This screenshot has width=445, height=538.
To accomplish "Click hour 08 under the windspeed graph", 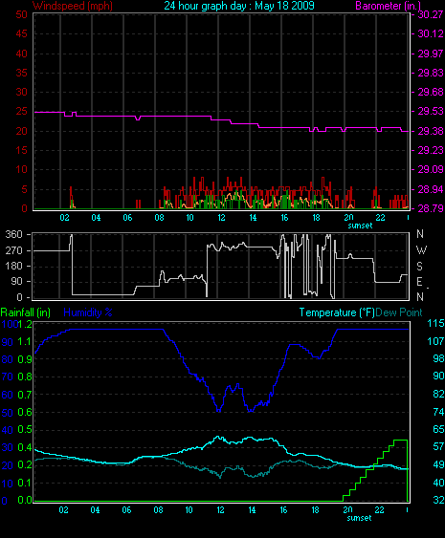I will [159, 218].
